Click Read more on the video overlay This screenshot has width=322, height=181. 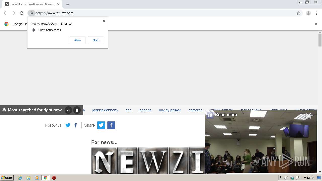226,115
